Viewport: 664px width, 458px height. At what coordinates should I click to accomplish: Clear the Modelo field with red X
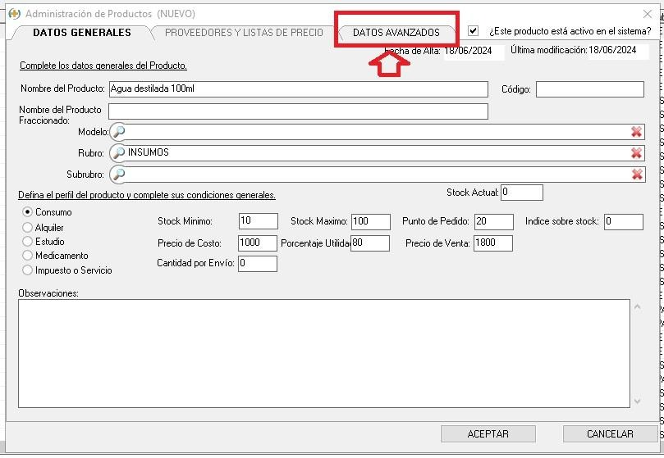tap(636, 132)
